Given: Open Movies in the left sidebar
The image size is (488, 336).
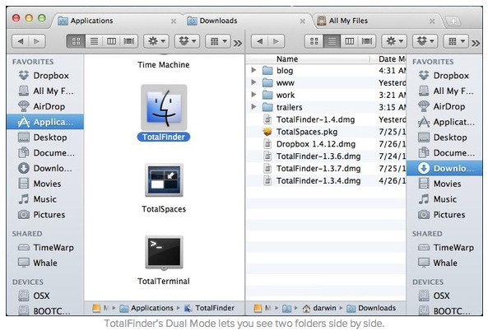Looking at the screenshot, I should [40, 184].
